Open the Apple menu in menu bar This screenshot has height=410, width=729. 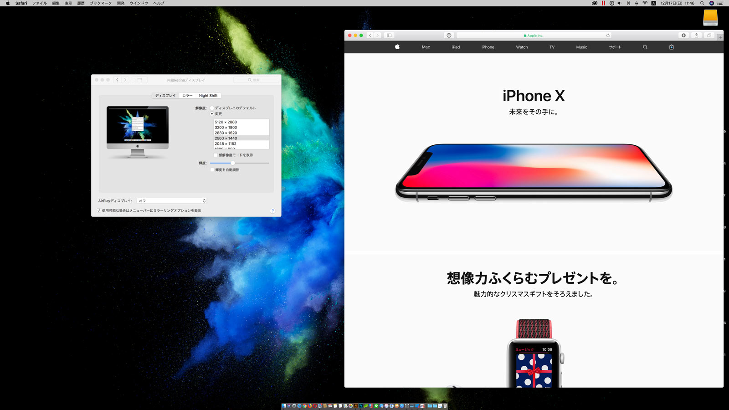point(8,3)
